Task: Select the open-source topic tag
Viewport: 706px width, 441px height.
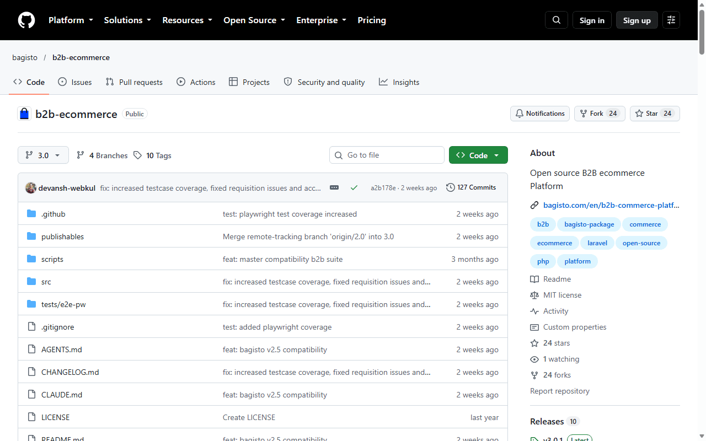Action: point(641,243)
